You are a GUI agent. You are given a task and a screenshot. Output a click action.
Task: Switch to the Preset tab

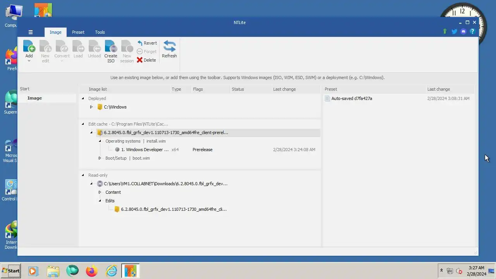tap(78, 32)
